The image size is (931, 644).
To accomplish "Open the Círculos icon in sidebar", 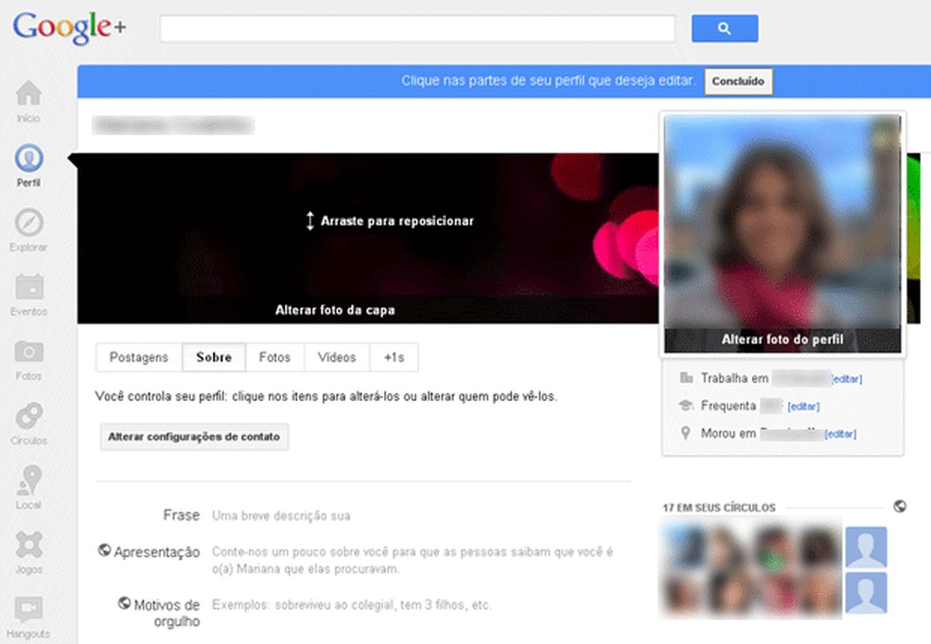I will coord(28,415).
